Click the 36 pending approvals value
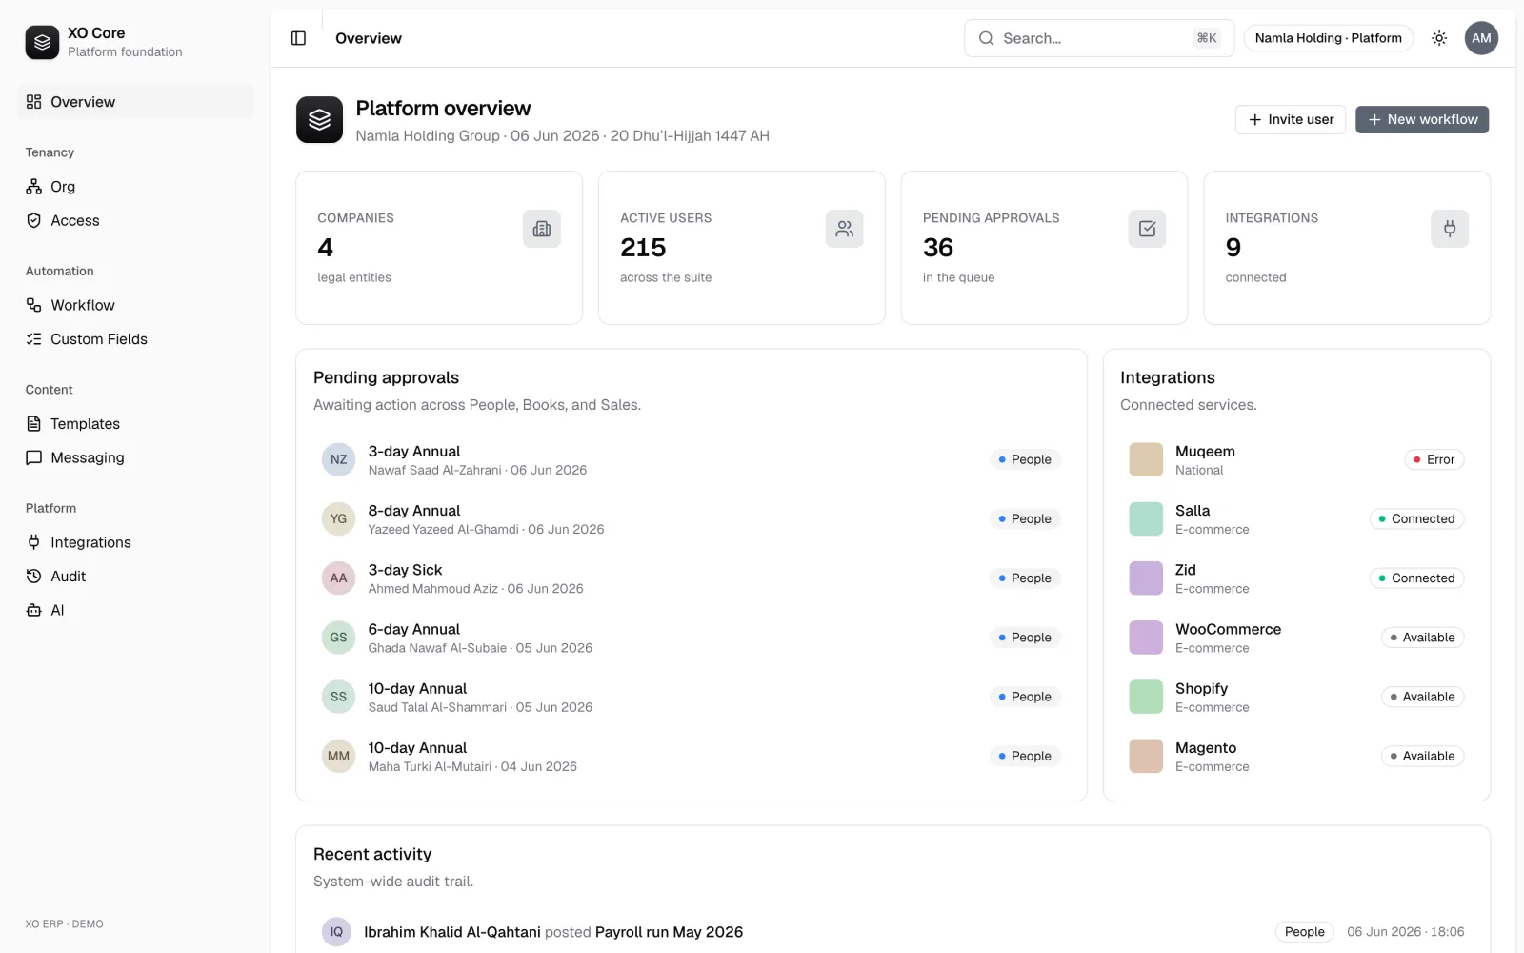 tap(938, 248)
